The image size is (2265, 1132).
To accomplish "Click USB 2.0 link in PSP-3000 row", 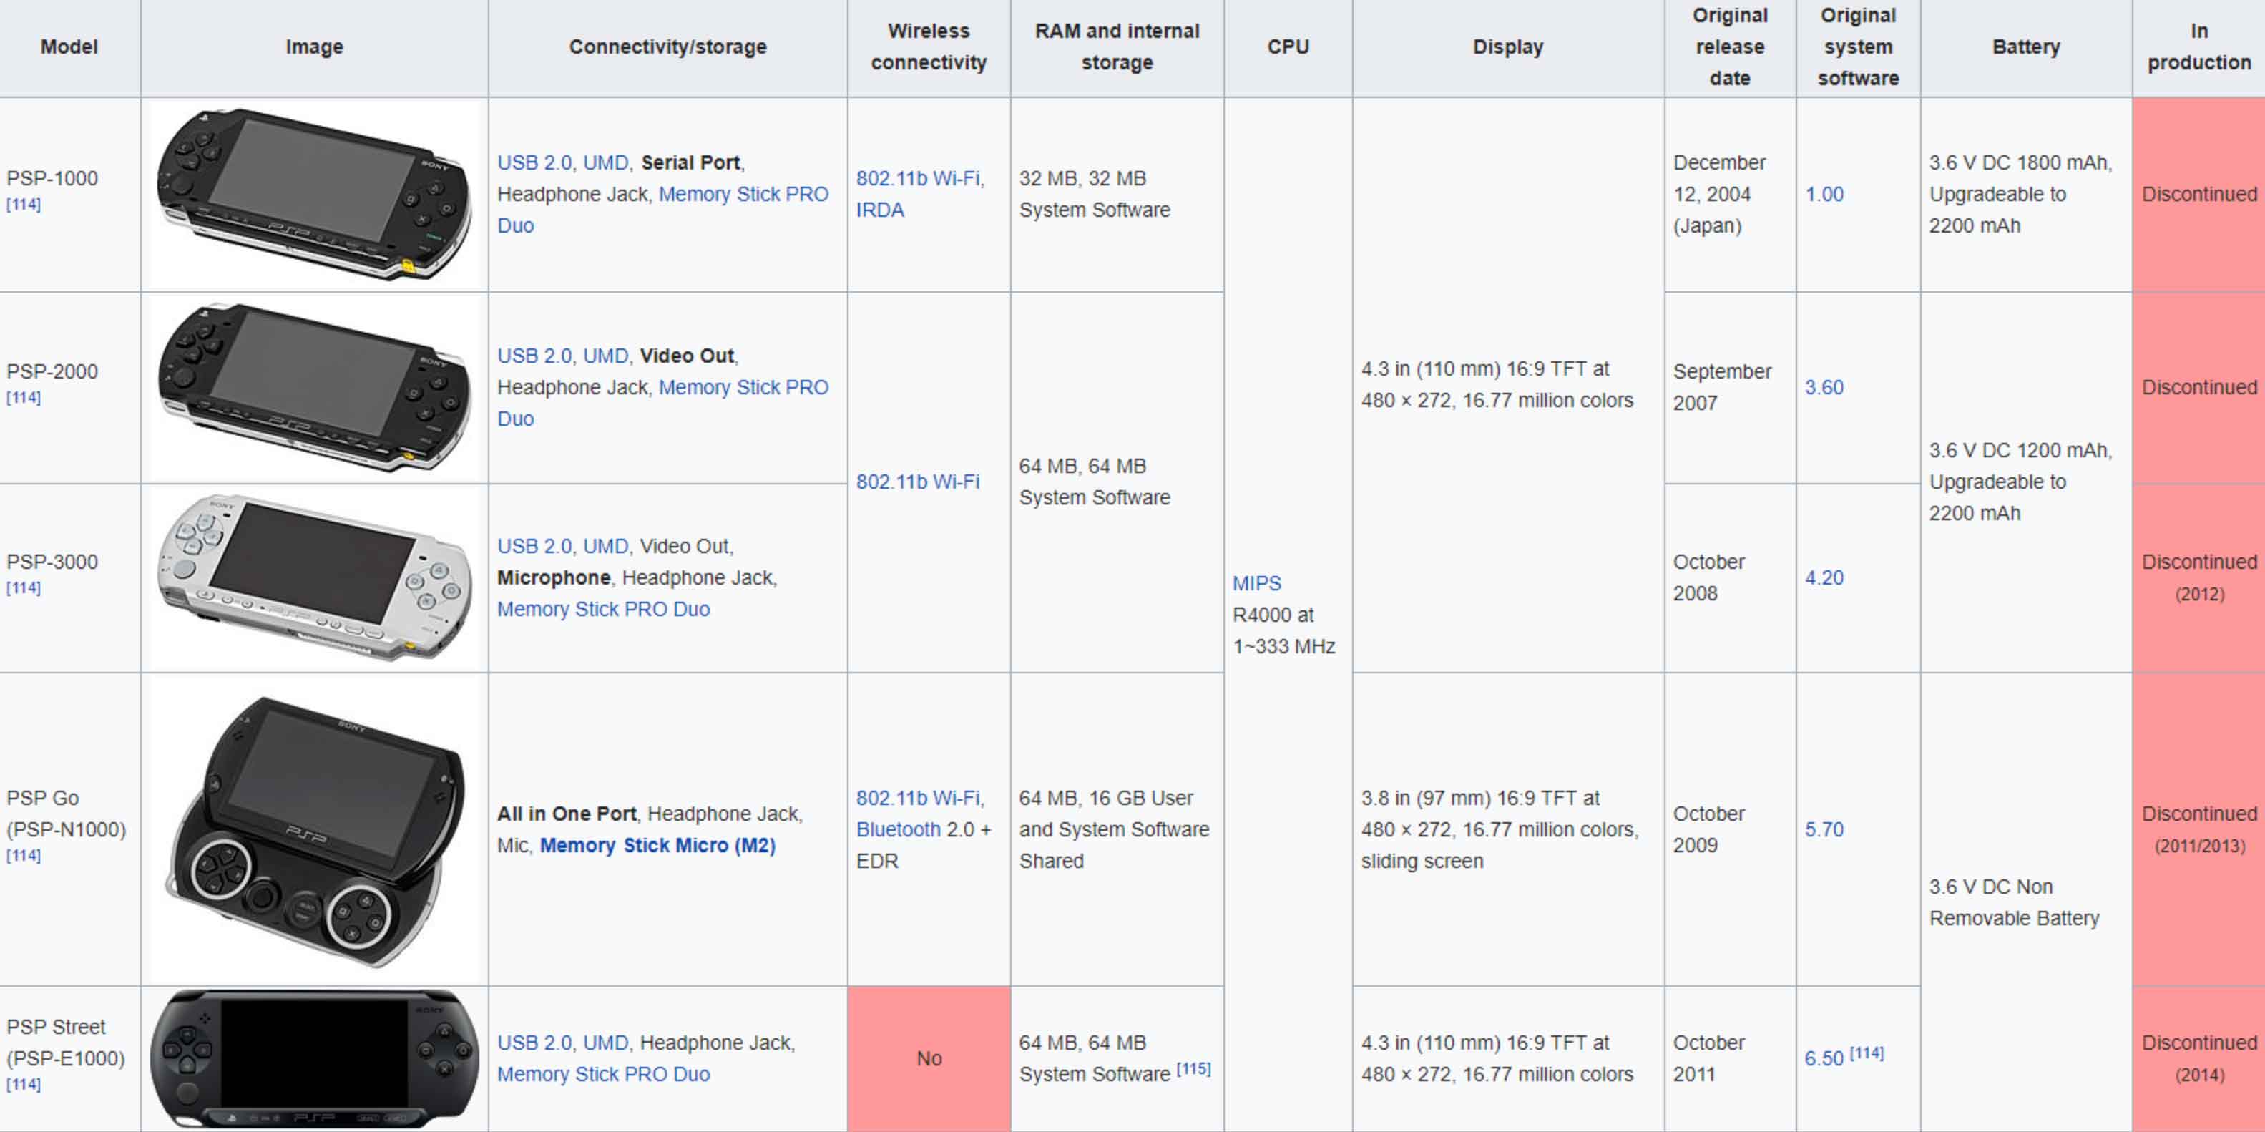I will (x=534, y=546).
